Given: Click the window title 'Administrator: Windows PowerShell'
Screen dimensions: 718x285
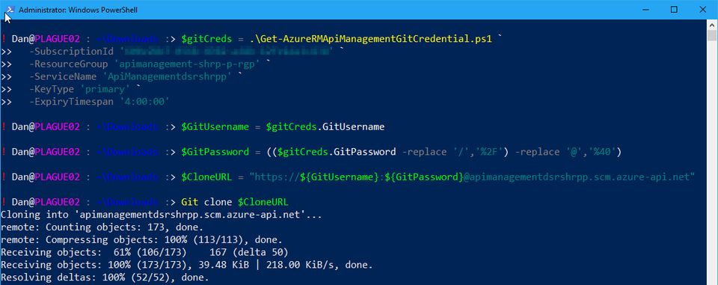Looking at the screenshot, I should (78, 10).
